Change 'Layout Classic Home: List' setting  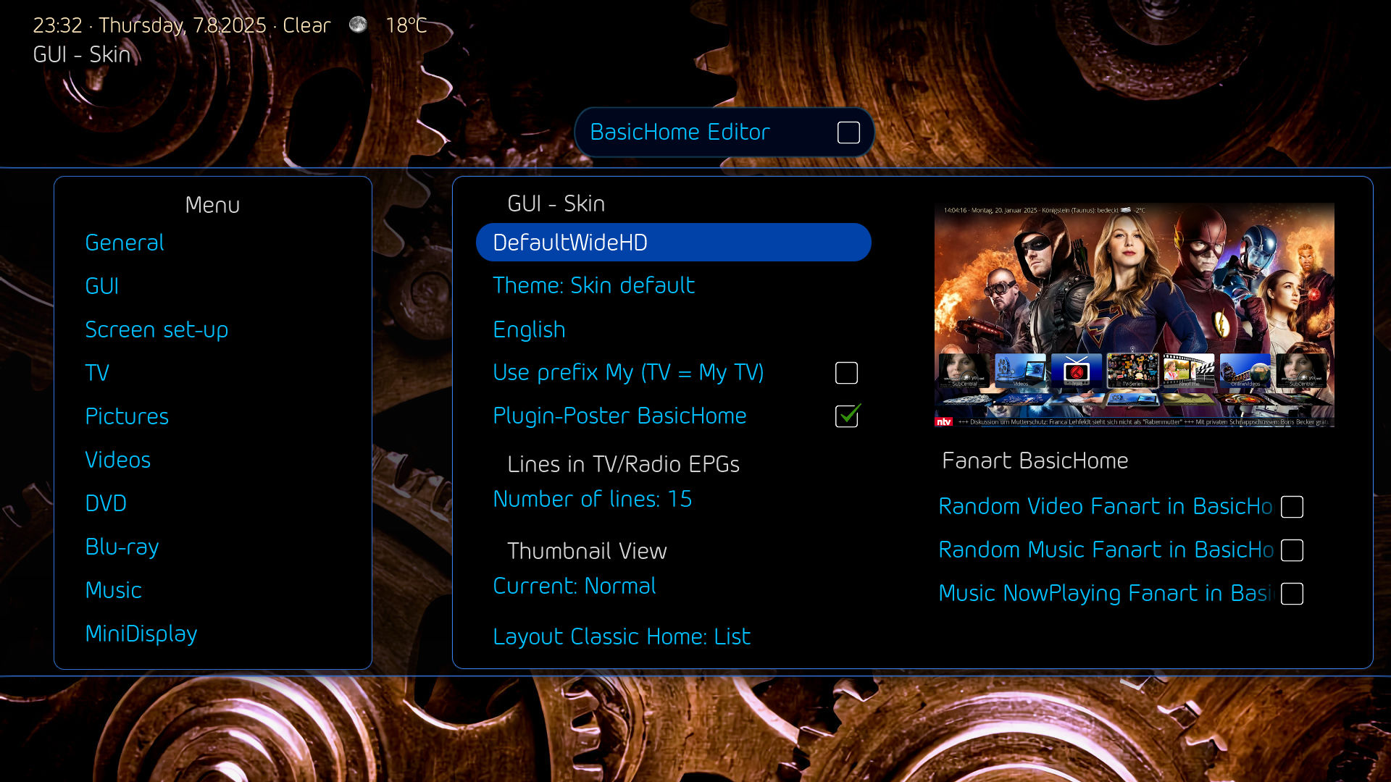pos(621,637)
